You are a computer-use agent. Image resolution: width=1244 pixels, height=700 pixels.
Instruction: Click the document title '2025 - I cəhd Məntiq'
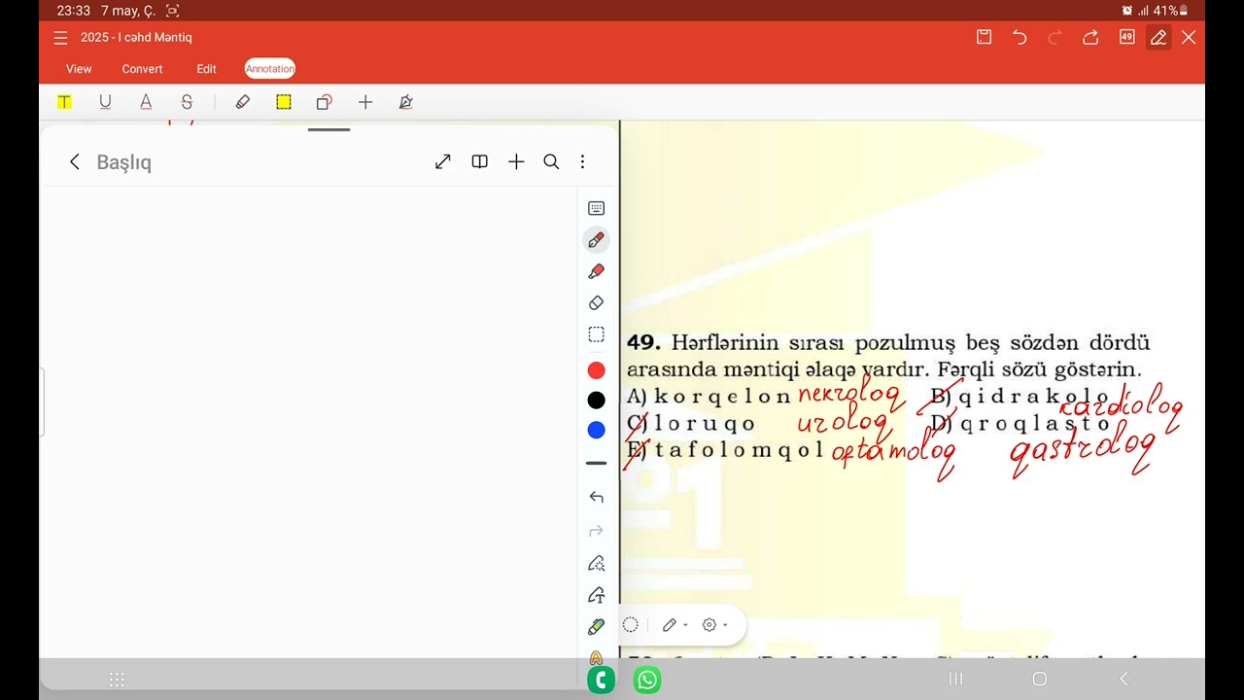[136, 38]
